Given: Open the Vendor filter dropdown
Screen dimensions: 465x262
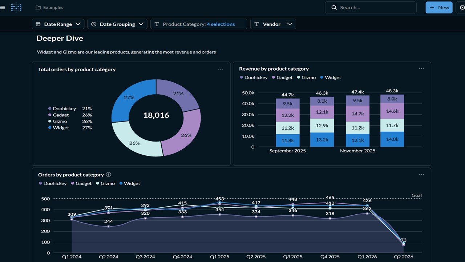Looking at the screenshot, I should (x=273, y=24).
